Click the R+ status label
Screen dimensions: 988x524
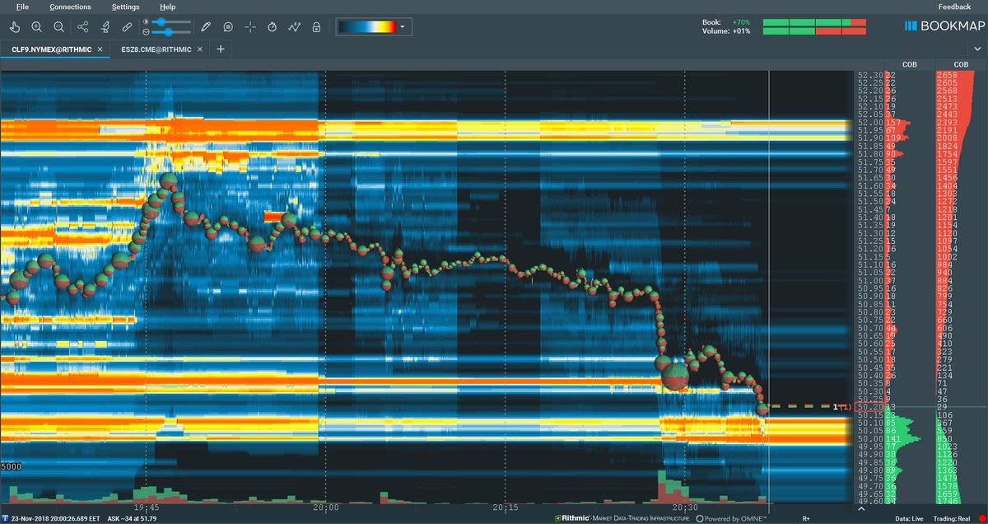808,518
